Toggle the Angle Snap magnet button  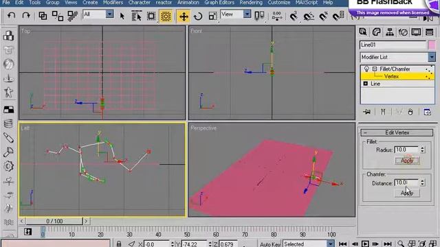[309, 16]
